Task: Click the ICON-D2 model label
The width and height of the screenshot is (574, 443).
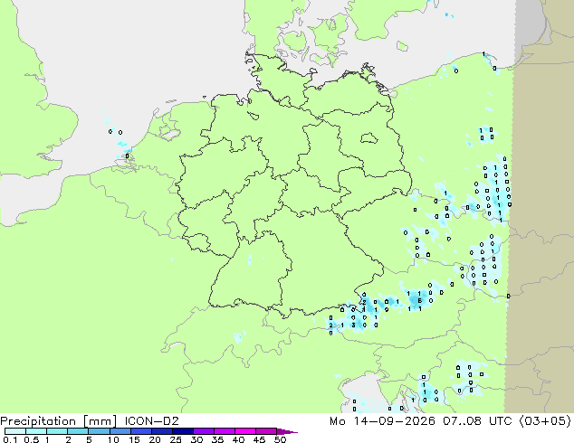Action: click(151, 421)
